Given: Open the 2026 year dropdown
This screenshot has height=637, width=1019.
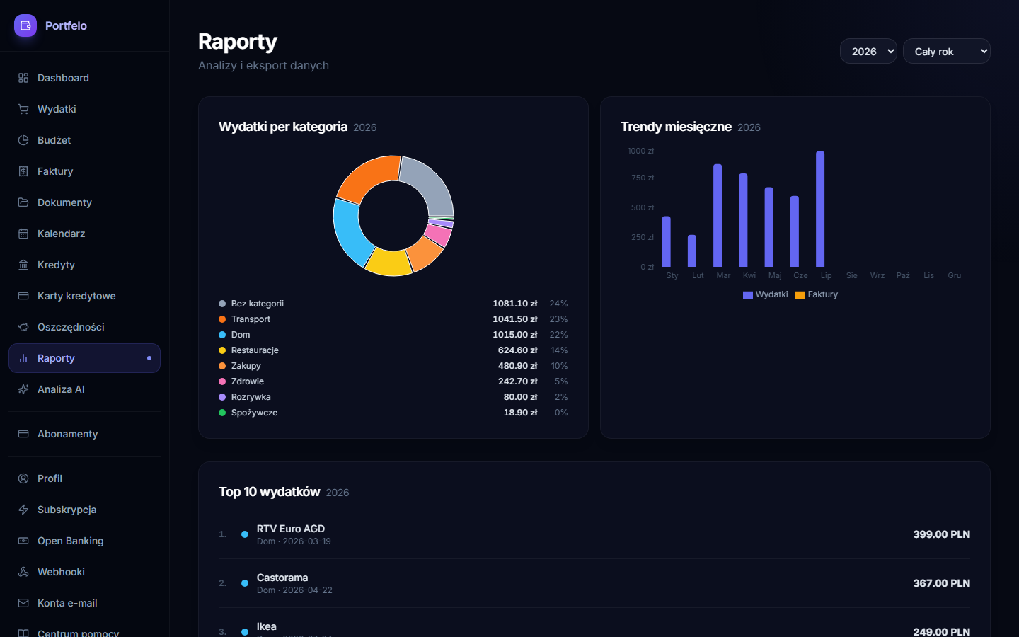Looking at the screenshot, I should click(x=868, y=51).
